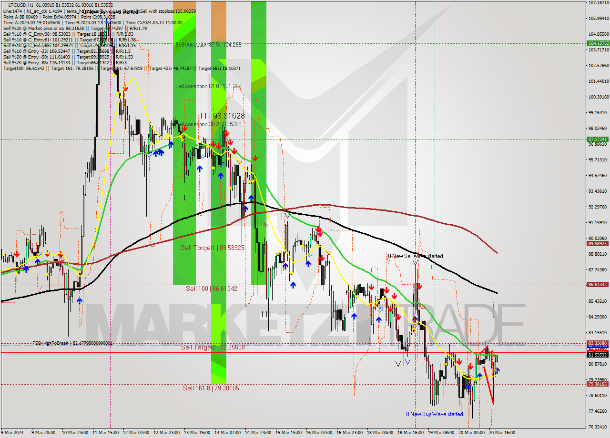Click the 'I I I 98.31628' wave label

point(222,116)
